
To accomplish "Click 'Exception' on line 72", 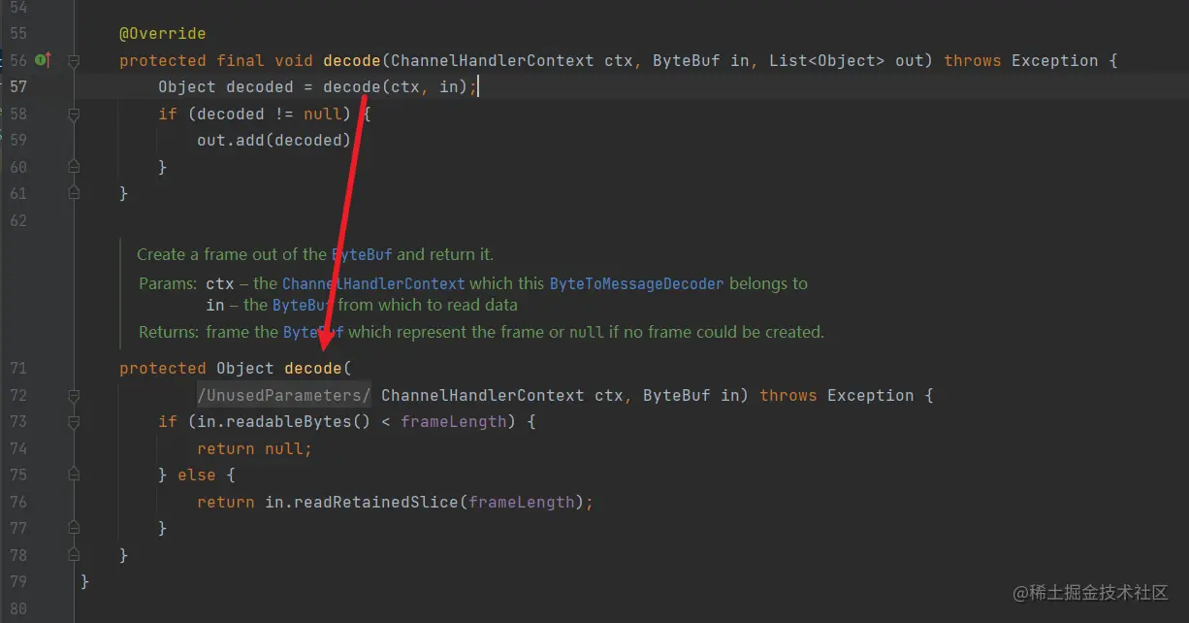I will 871,395.
